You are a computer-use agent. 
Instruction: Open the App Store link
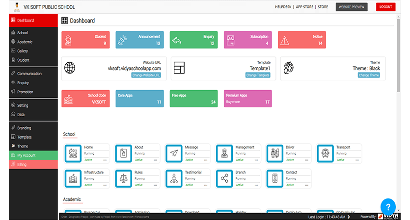point(304,7)
